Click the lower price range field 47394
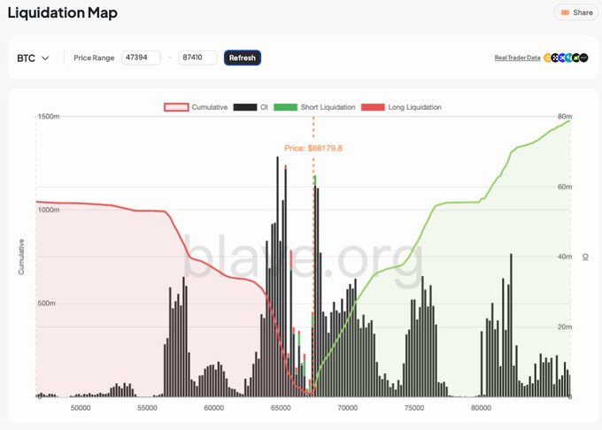The image size is (602, 430). (x=141, y=58)
